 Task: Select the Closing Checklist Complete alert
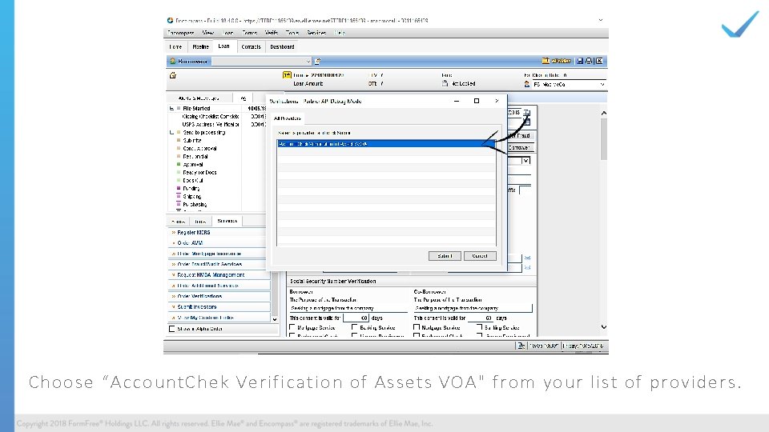tap(211, 117)
